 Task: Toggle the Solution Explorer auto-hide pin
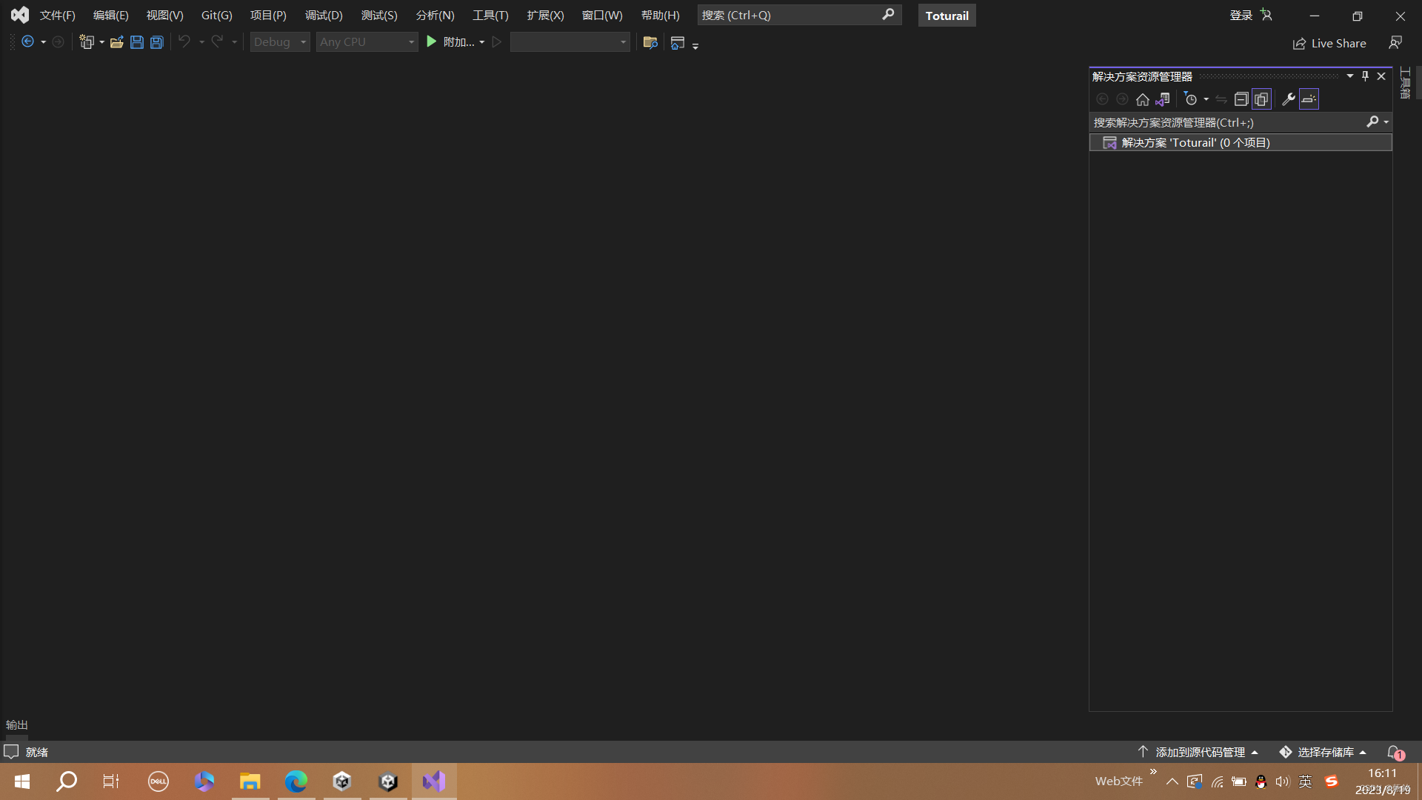pos(1365,76)
